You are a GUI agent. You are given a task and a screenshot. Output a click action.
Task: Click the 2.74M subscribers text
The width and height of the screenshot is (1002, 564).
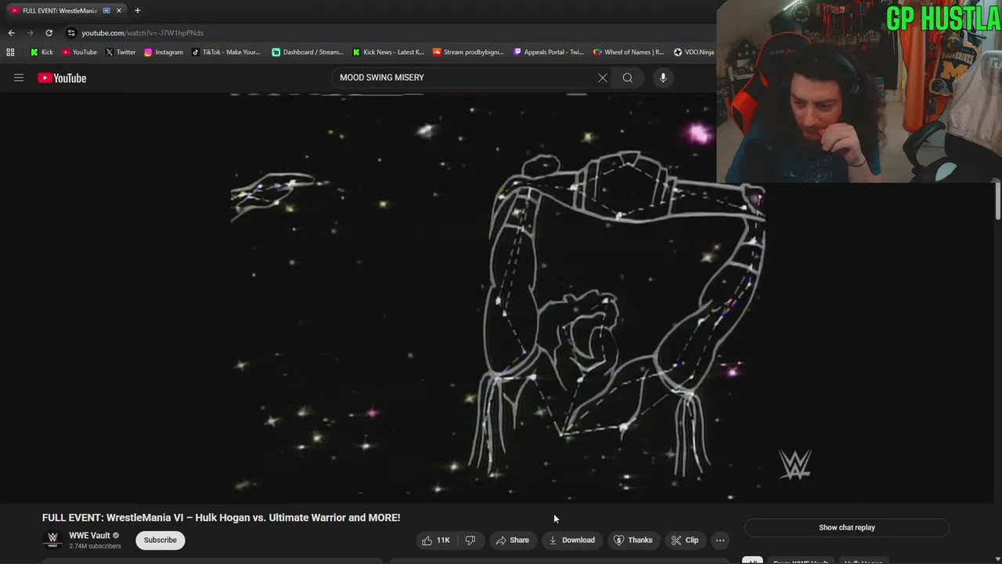pyautogui.click(x=95, y=546)
